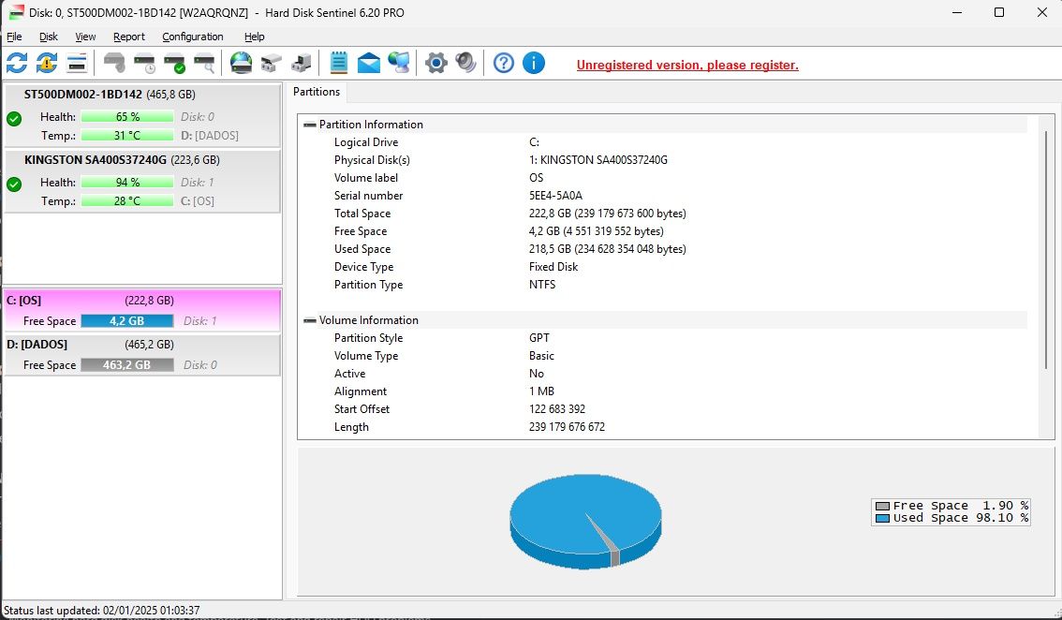Viewport: 1062px width, 620px height.
Task: Click the Volume Type value 'Basic'
Action: tap(542, 356)
